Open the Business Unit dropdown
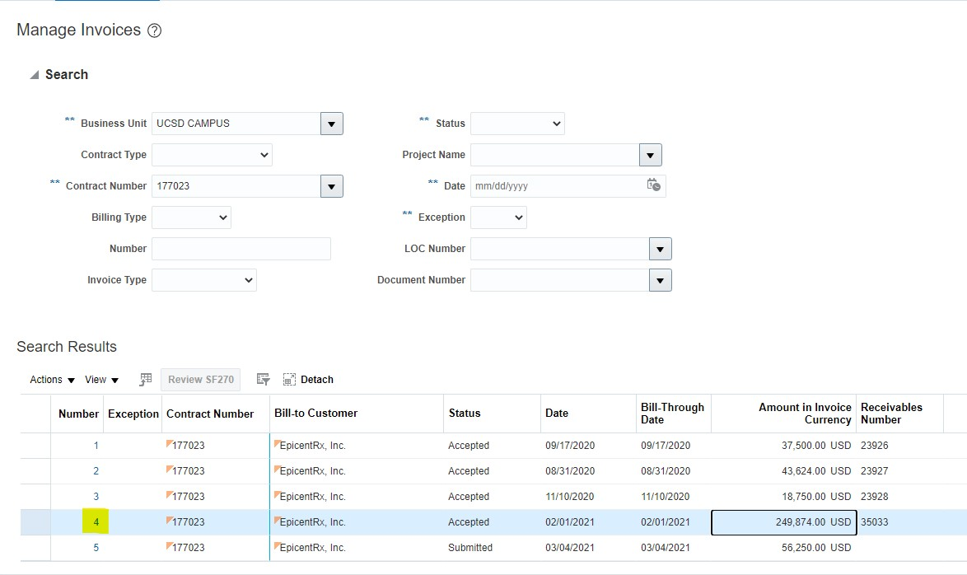The width and height of the screenshot is (967, 575). click(x=331, y=124)
